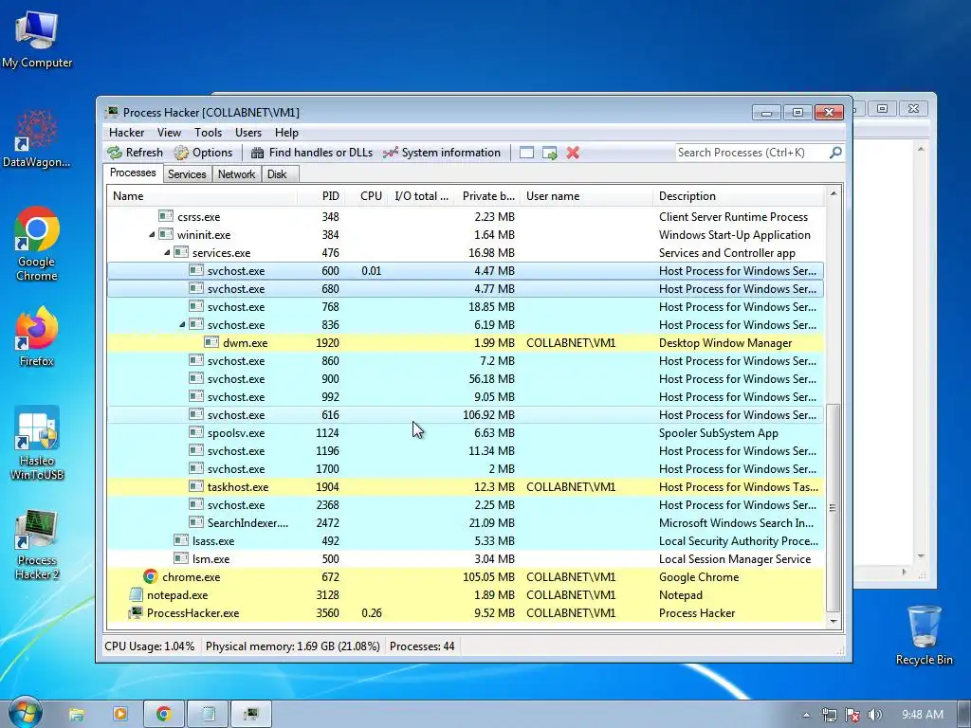Click the lsass.exe process icon
971x728 pixels.
pyautogui.click(x=181, y=540)
